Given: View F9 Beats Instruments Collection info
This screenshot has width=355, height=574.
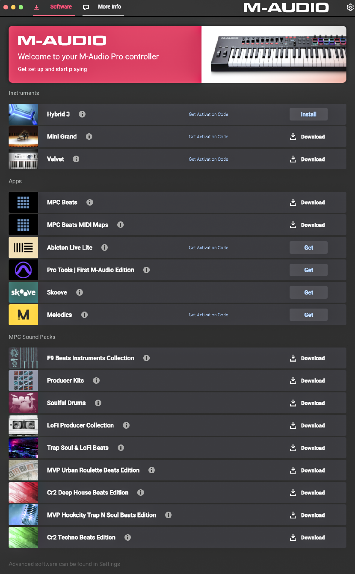Looking at the screenshot, I should pos(146,358).
